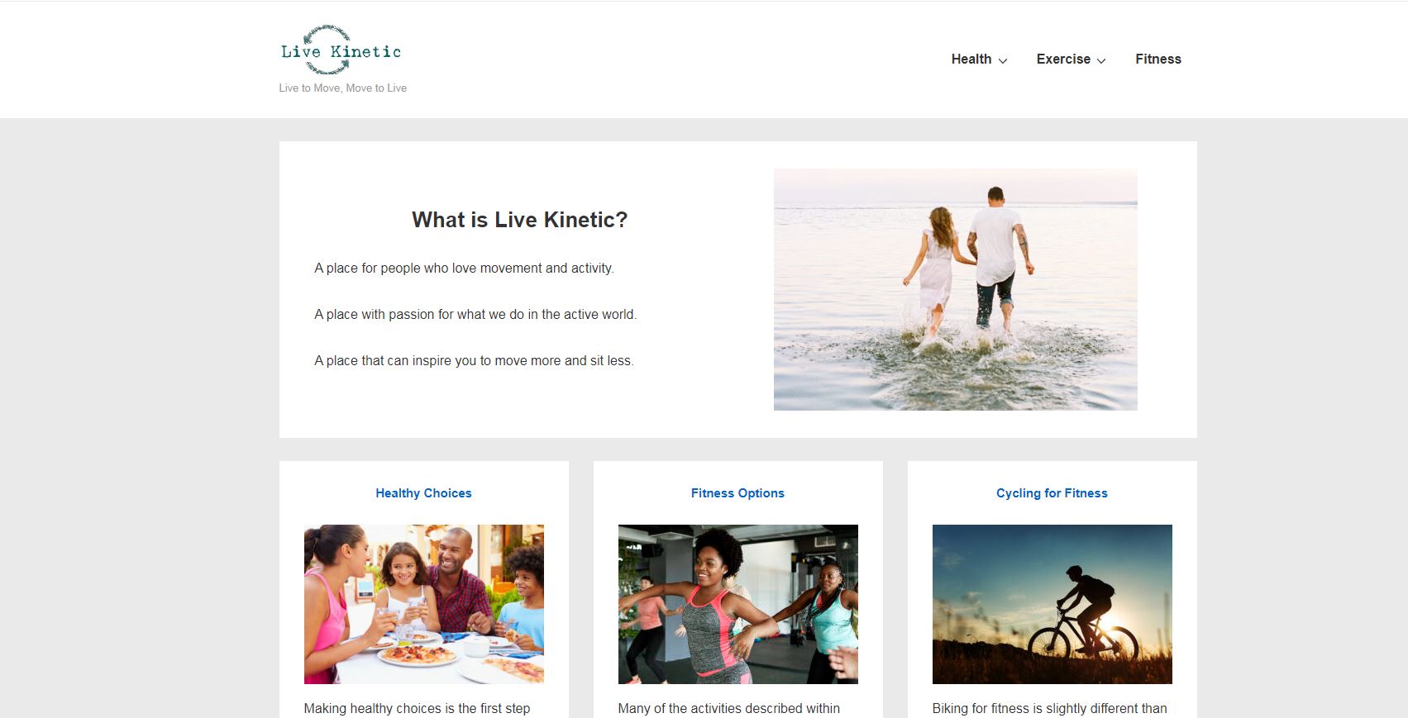The image size is (1408, 718).
Task: Go to the Fitness page
Action: coord(1157,59)
